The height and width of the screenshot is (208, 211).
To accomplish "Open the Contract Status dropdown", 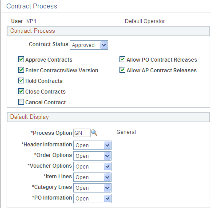I will point(89,45).
